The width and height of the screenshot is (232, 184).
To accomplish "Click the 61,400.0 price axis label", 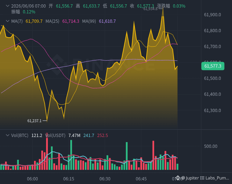I will [212, 94].
